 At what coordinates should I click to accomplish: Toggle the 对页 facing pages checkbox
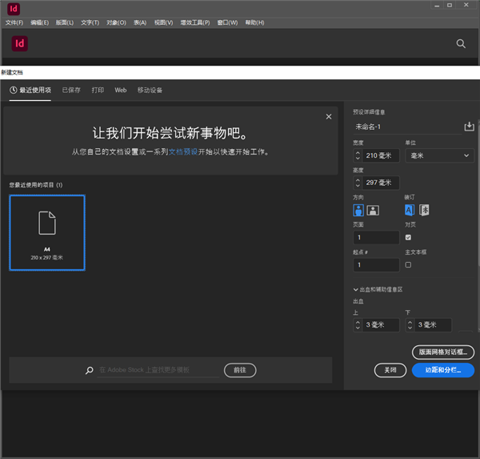pyautogui.click(x=409, y=237)
